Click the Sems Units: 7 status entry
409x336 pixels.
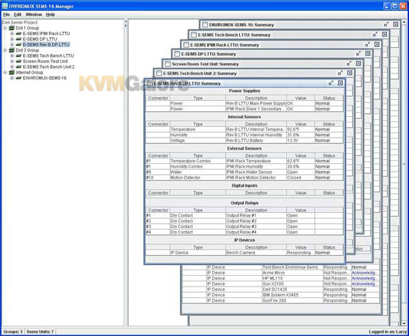point(40,332)
